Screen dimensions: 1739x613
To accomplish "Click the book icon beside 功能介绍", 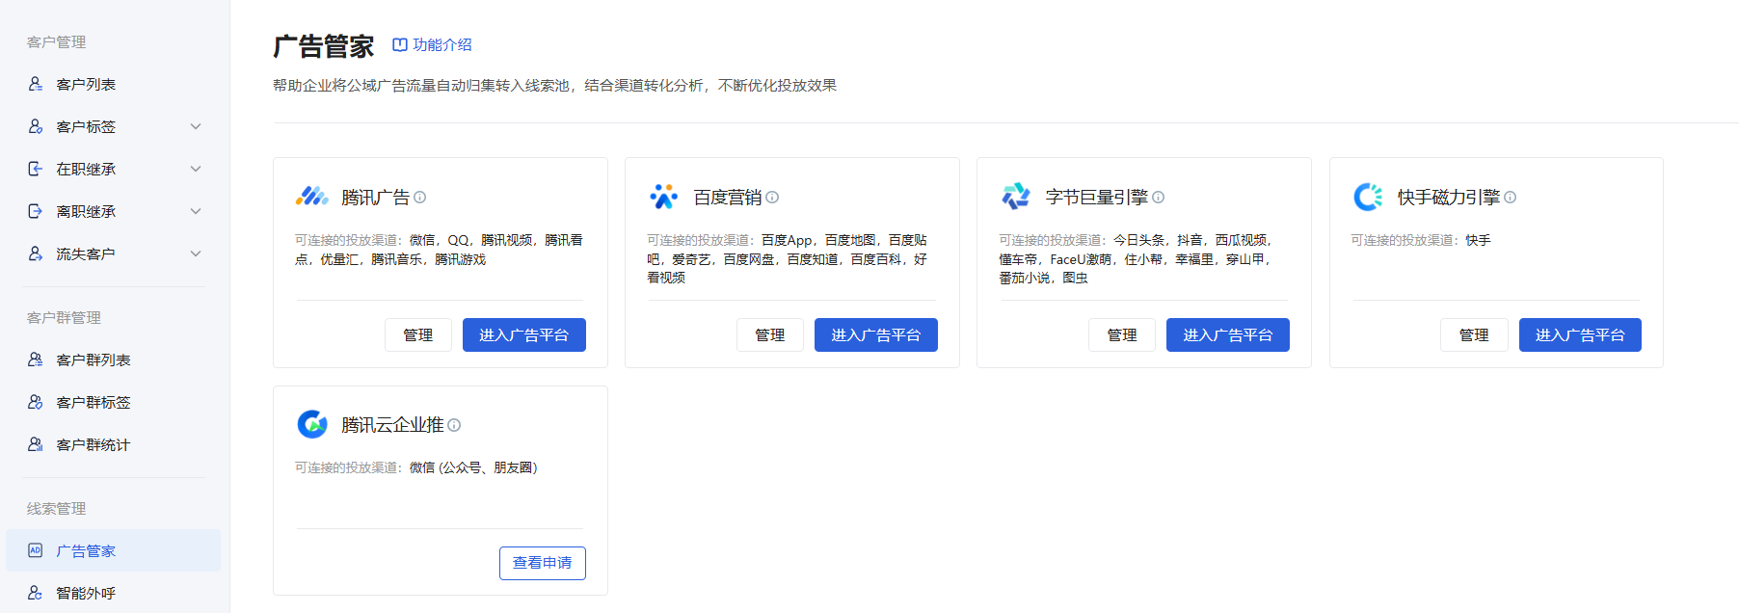I will [x=400, y=44].
